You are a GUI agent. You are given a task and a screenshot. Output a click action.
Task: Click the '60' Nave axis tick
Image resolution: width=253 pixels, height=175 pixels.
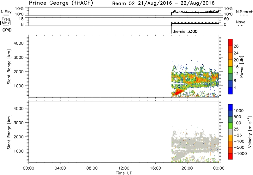coord(226,19)
